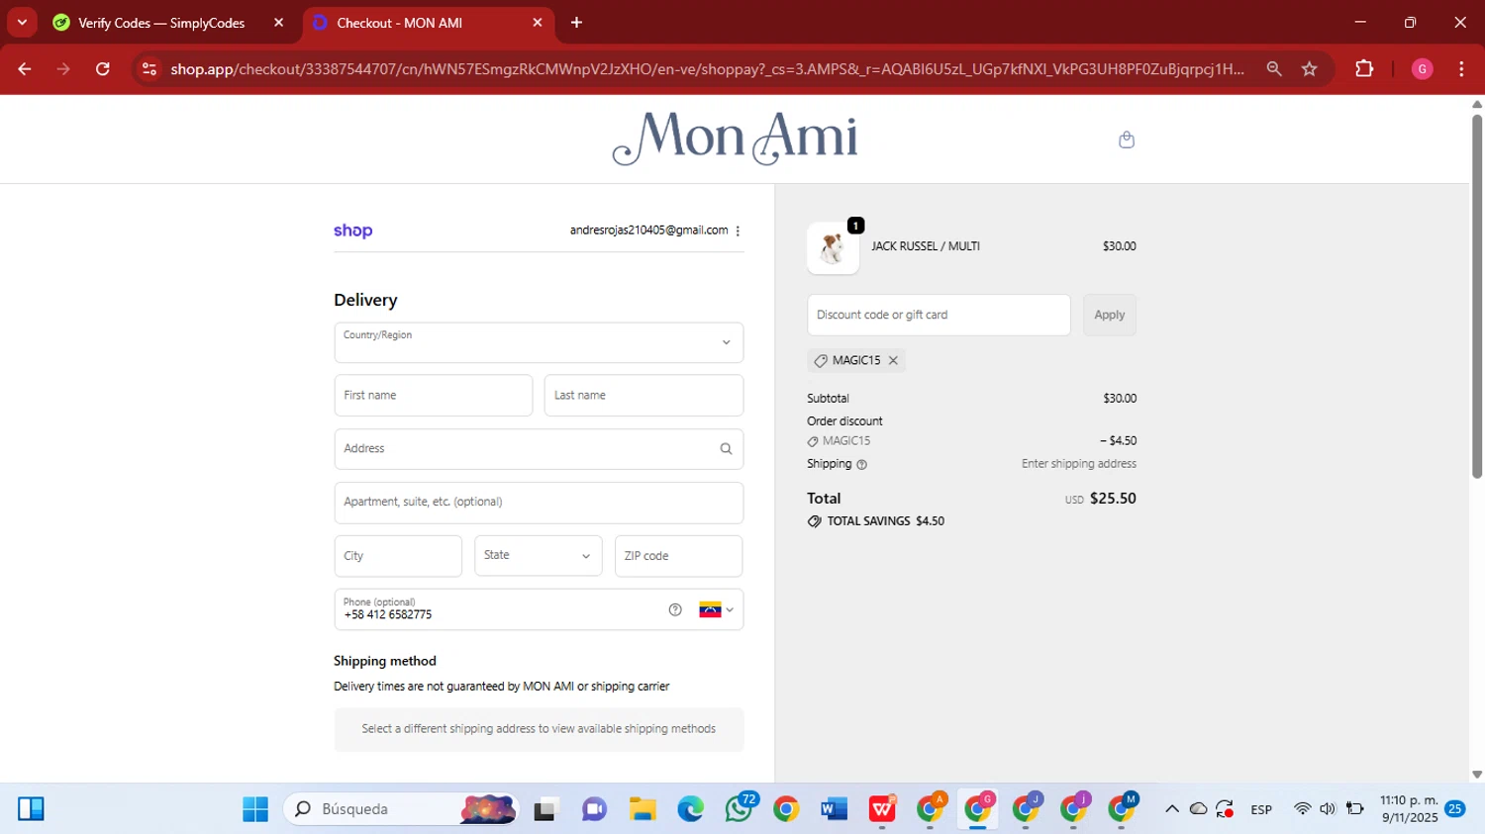Click the Enter shipping address text
1485x834 pixels.
click(x=1079, y=464)
